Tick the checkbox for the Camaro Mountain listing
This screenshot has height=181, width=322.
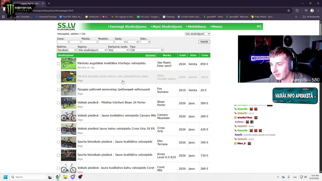coord(58,116)
